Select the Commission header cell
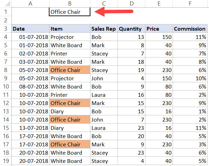The image size is (209, 166). coord(190,29)
